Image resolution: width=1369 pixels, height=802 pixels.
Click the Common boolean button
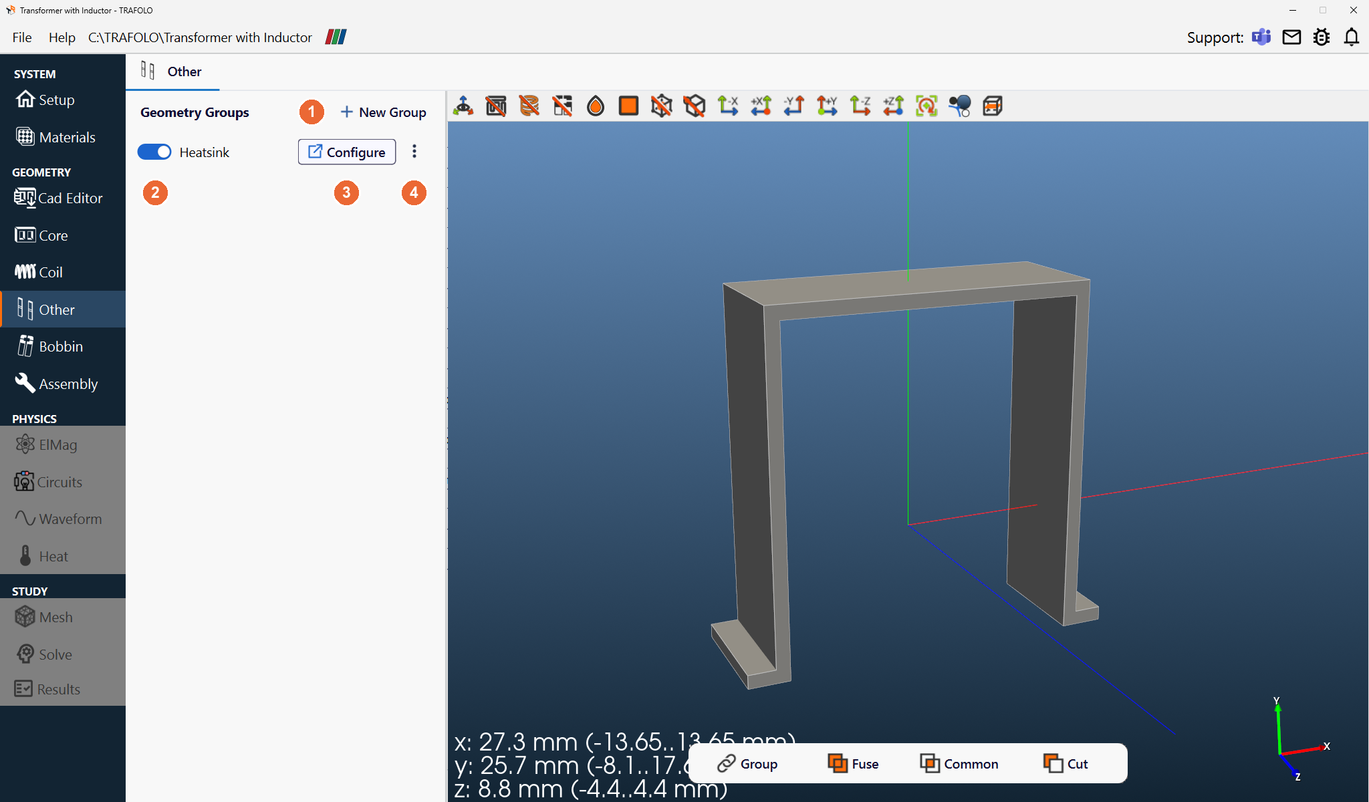960,763
